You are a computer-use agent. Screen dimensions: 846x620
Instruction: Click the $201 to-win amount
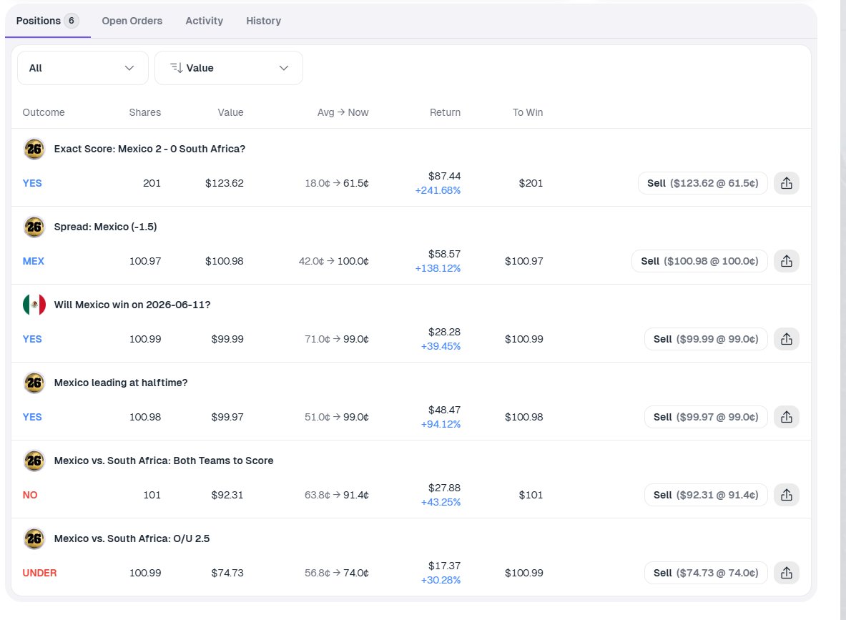click(531, 183)
